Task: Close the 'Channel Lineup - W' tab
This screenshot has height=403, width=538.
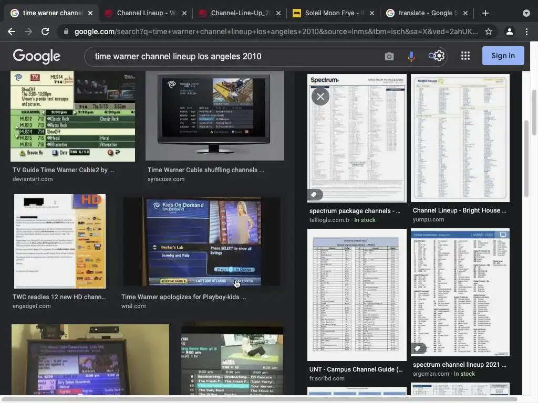Action: (x=184, y=13)
